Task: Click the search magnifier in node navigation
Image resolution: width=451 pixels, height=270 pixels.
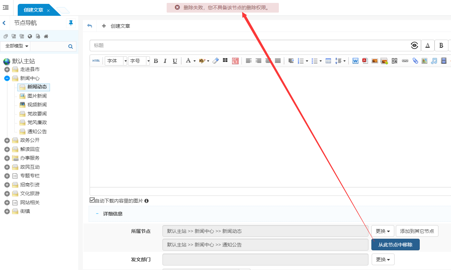Action: 71,46
